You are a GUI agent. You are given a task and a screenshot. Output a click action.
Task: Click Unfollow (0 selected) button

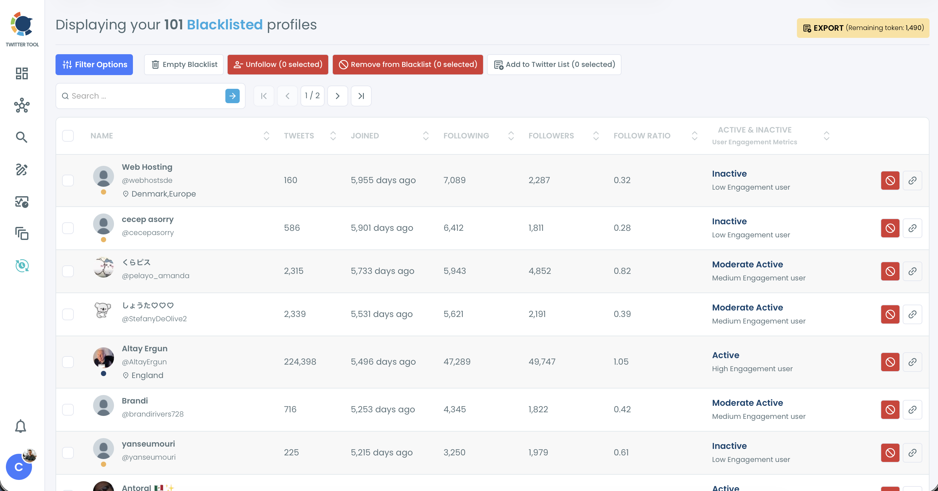coord(278,64)
